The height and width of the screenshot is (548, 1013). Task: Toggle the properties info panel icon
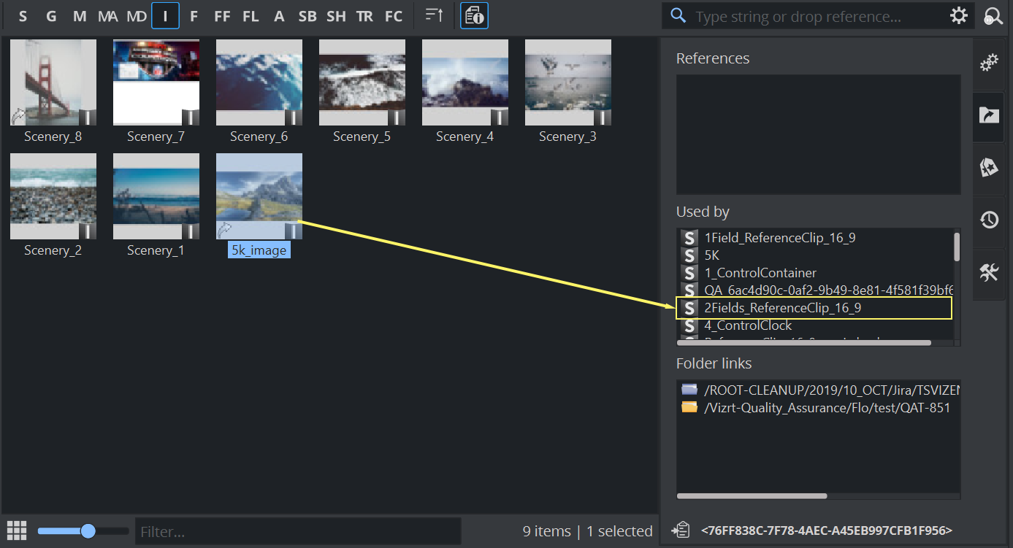475,15
